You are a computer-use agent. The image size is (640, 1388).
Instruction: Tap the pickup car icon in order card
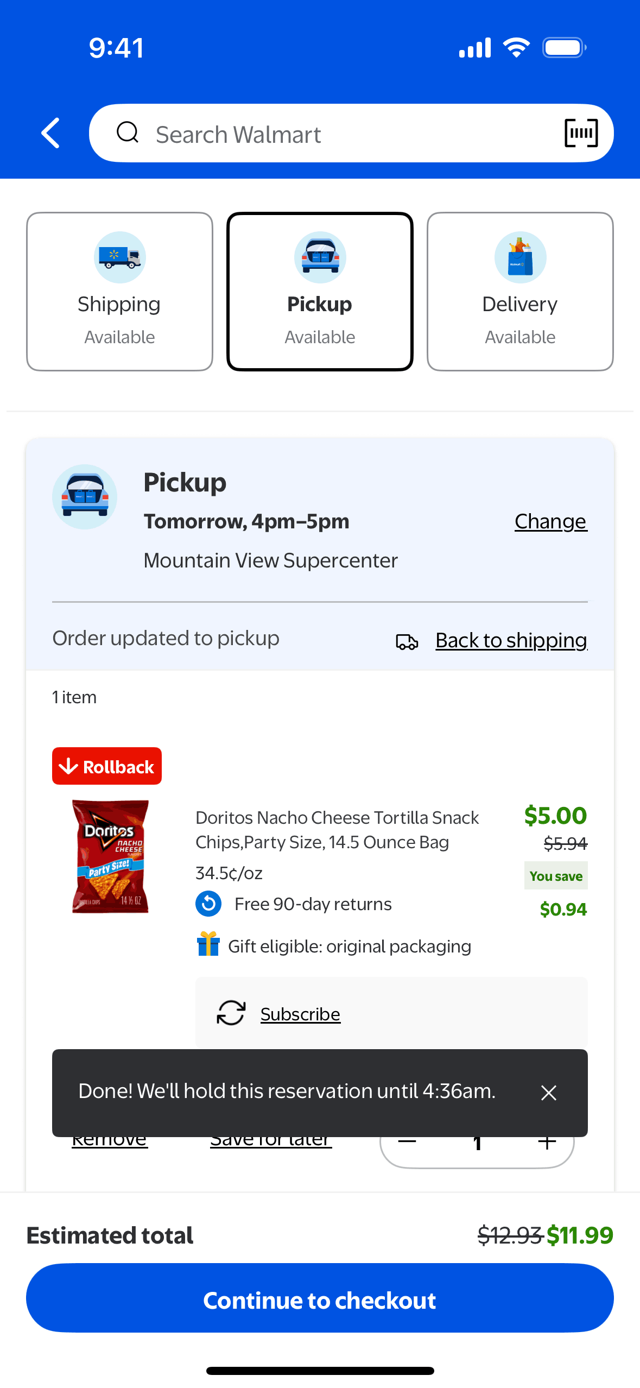pos(85,497)
